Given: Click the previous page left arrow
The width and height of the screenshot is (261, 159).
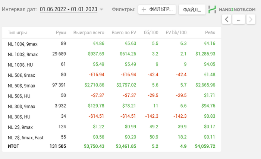Looking at the screenshot, I should point(226,19).
